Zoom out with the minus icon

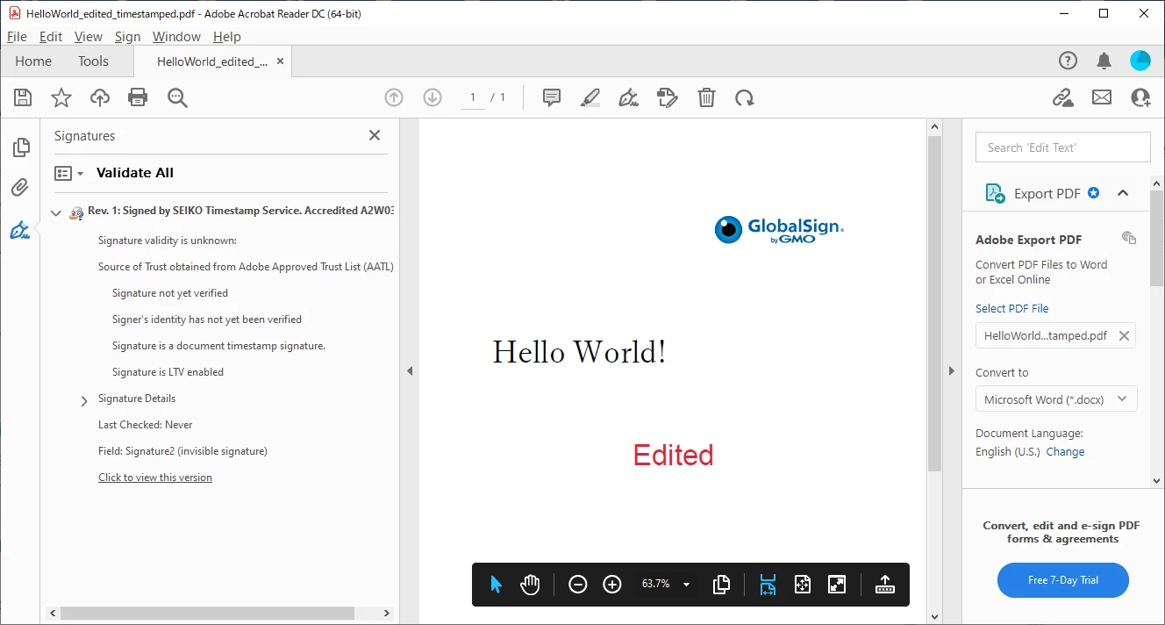[577, 585]
